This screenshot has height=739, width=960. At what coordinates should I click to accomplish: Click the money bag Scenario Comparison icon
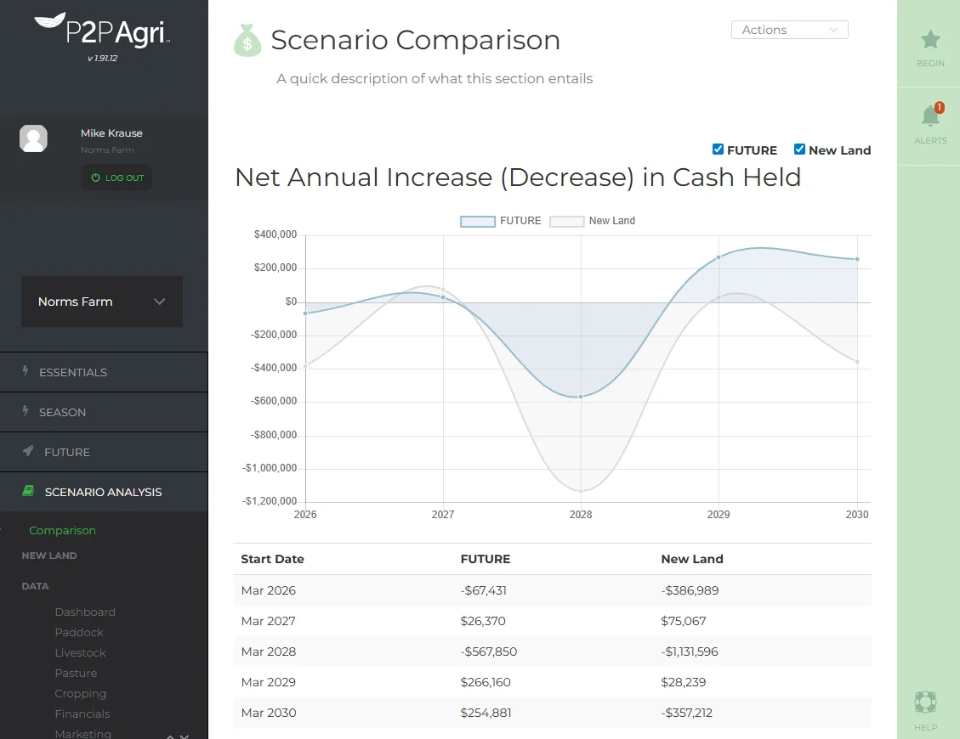(x=247, y=40)
